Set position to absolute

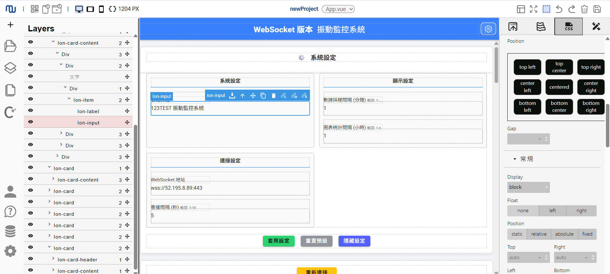click(564, 234)
